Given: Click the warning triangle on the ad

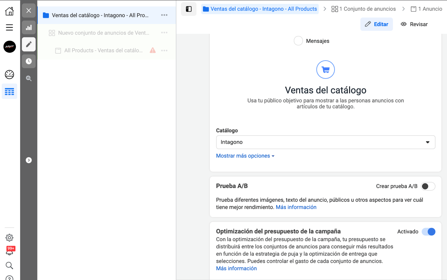Looking at the screenshot, I should (153, 50).
